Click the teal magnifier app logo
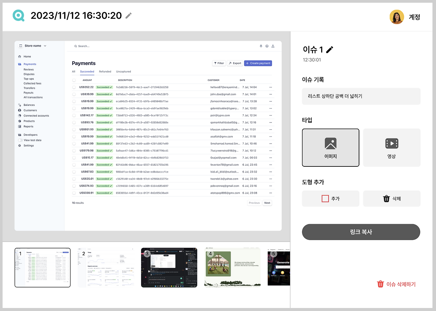The width and height of the screenshot is (436, 311). [x=18, y=15]
